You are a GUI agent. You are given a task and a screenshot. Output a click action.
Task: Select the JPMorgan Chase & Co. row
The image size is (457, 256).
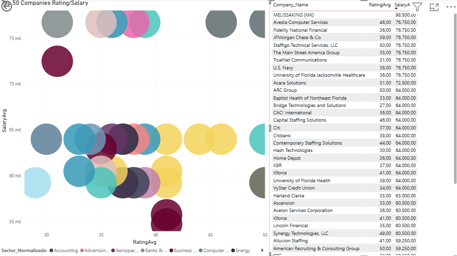click(x=297, y=38)
